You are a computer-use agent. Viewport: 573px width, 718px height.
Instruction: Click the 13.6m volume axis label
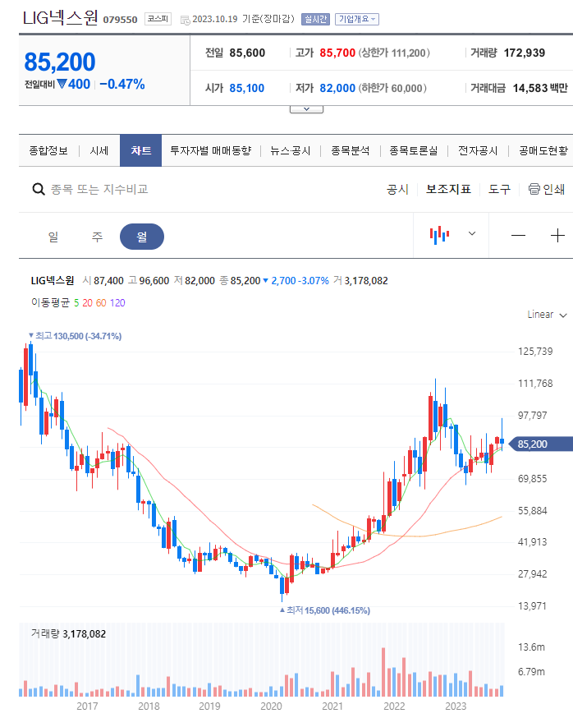click(531, 647)
